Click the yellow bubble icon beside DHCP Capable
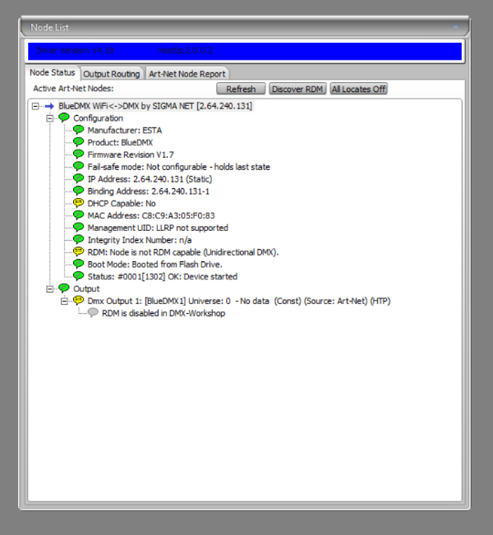The height and width of the screenshot is (535, 493). pyautogui.click(x=79, y=203)
